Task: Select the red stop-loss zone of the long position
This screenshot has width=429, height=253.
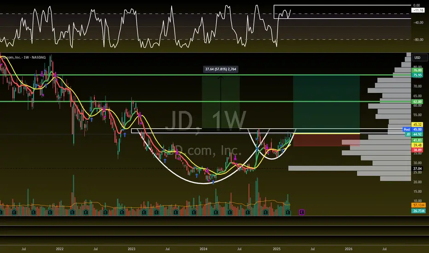Action: click(326, 140)
